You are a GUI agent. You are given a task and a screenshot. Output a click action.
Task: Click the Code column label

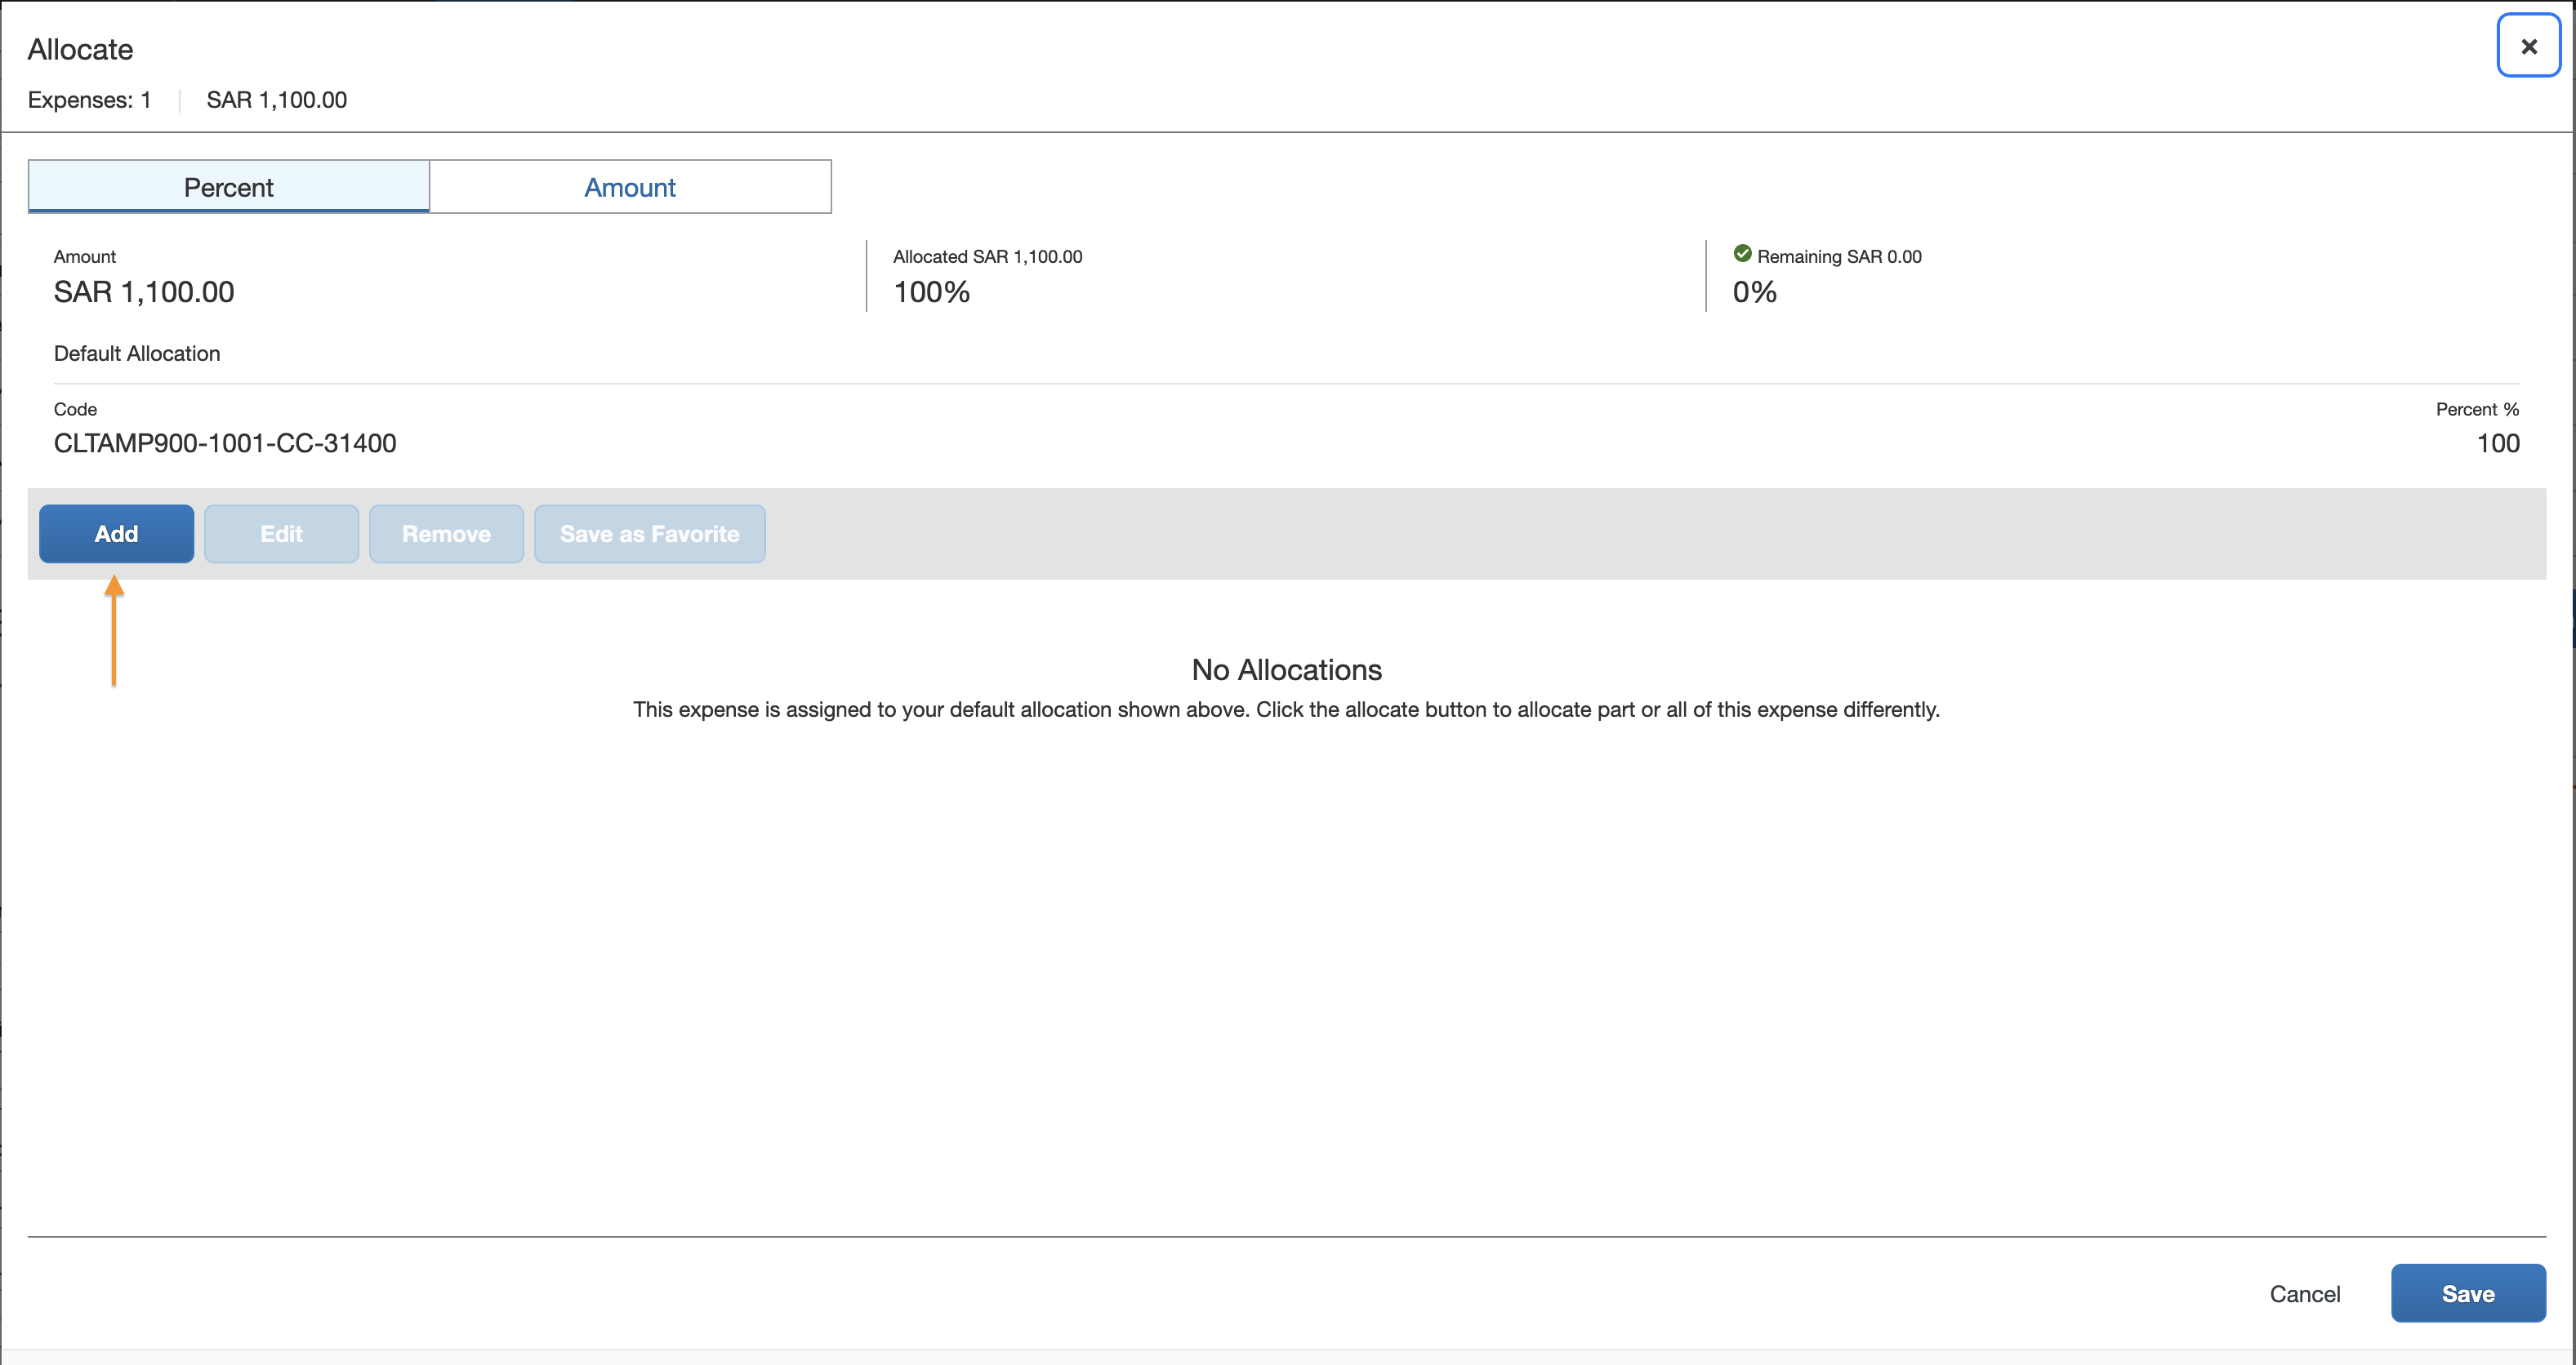75,409
